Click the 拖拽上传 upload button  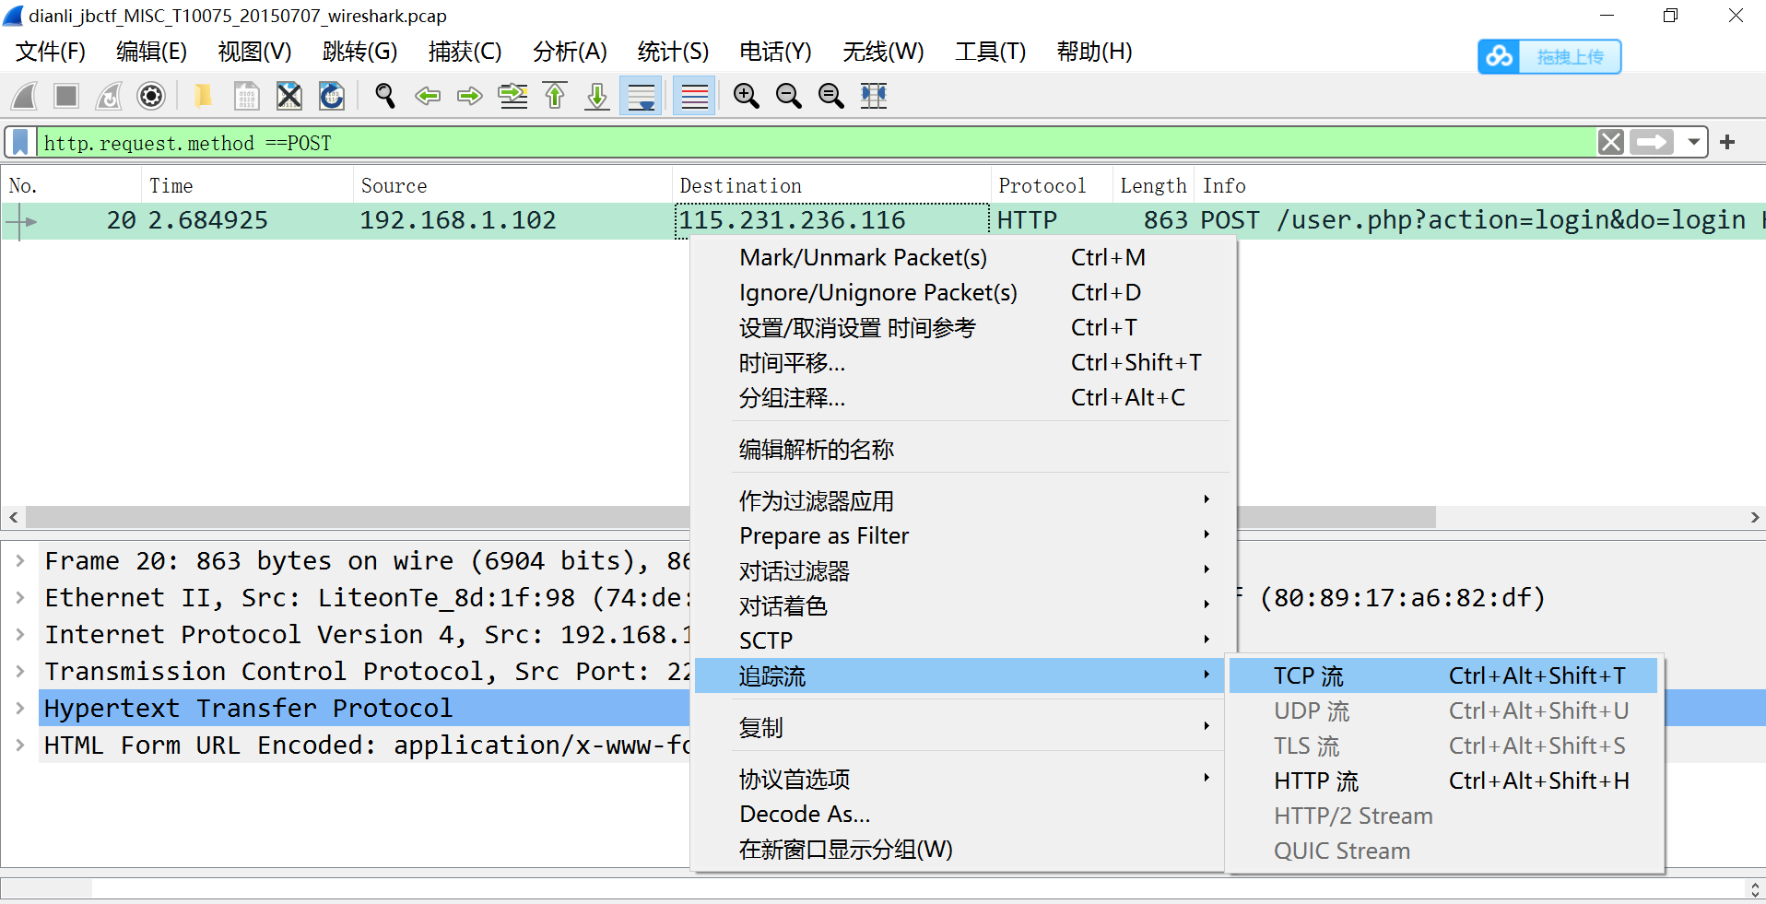(x=1549, y=57)
